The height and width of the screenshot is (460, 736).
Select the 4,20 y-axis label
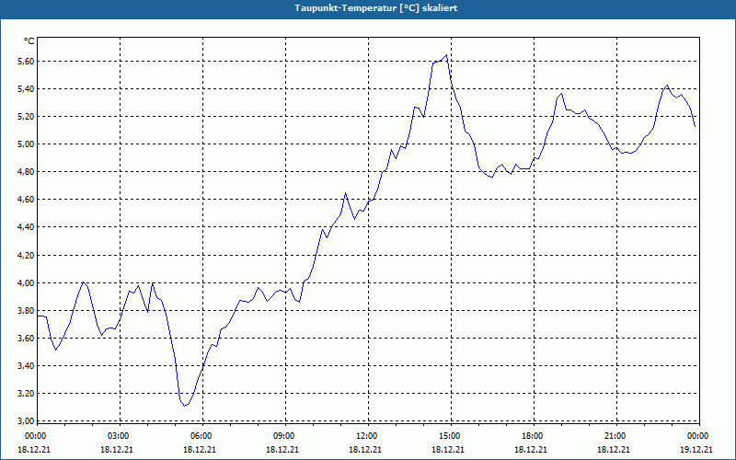click(x=27, y=256)
